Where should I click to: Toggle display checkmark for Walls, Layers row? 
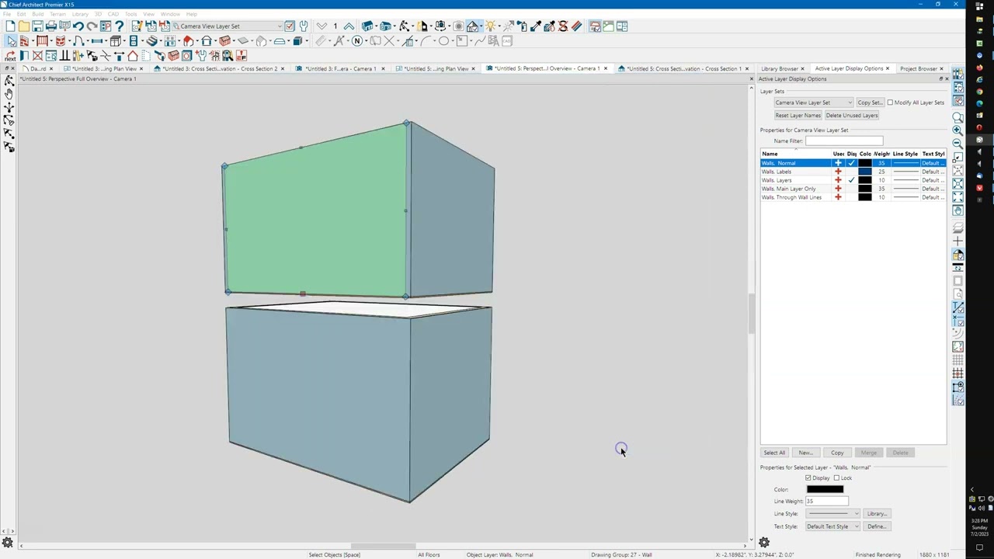(x=852, y=180)
